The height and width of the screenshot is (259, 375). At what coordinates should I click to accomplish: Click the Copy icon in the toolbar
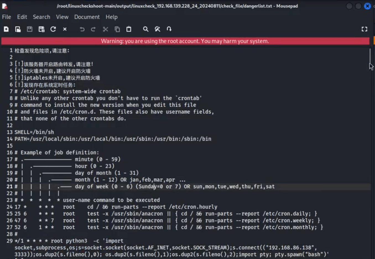pos(117,29)
